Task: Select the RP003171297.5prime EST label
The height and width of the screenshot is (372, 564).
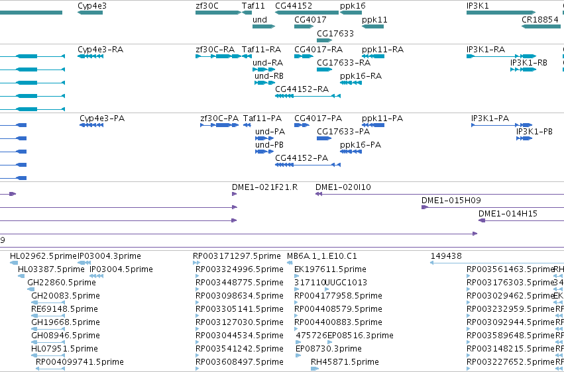Action: (237, 256)
